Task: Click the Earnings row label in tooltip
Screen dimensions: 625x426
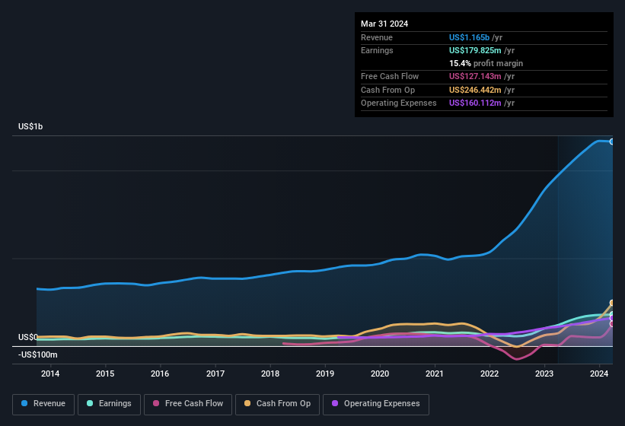Action: (x=377, y=50)
